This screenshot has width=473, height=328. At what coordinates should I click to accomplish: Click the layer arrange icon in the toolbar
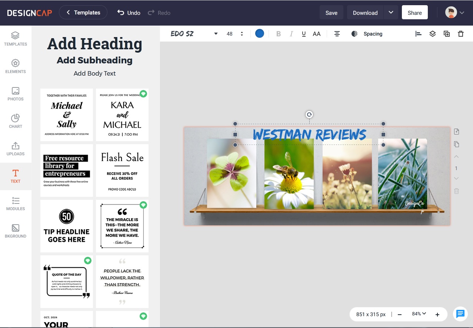pos(432,34)
